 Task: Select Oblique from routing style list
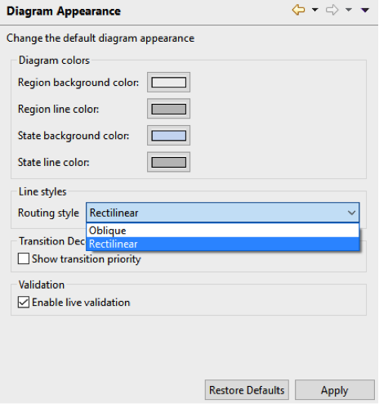click(223, 231)
